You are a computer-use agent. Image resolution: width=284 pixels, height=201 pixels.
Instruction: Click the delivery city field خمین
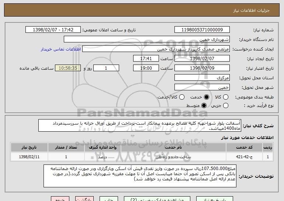click(x=202, y=87)
